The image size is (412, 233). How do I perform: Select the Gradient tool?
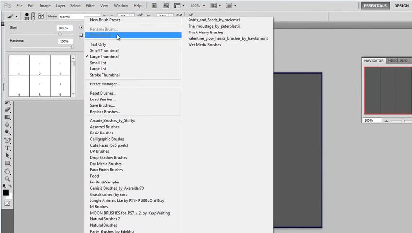tap(7, 117)
